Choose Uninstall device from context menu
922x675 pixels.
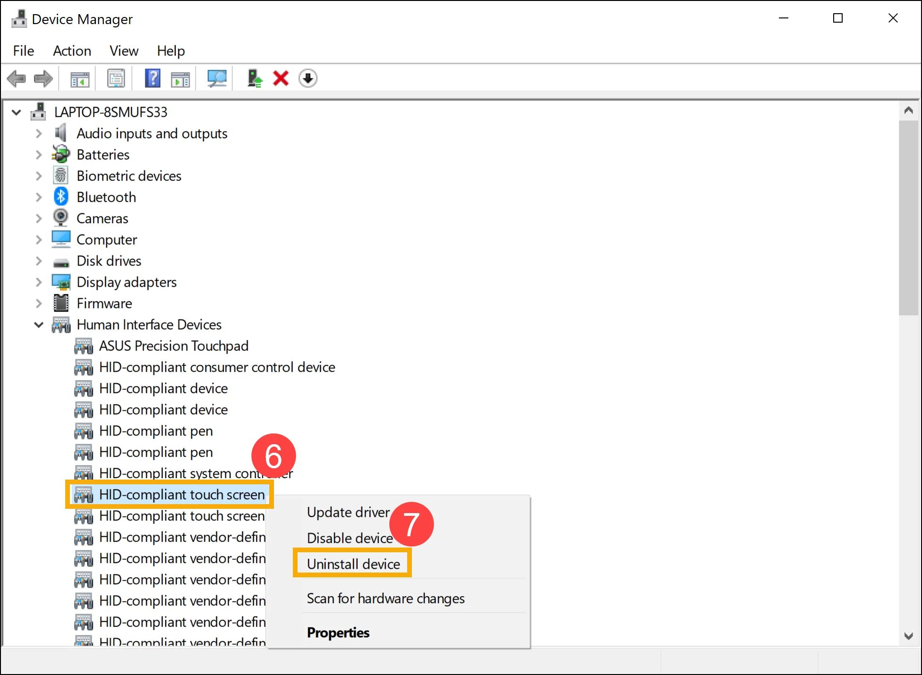click(353, 564)
